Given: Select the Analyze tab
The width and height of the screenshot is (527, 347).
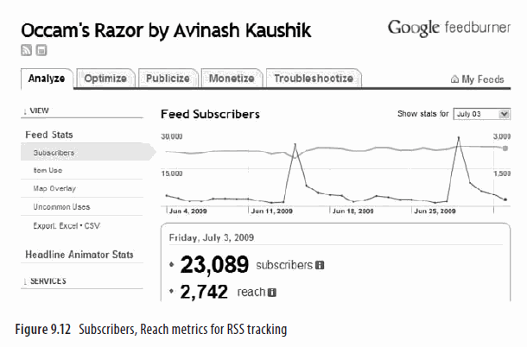Looking at the screenshot, I should click(46, 79).
